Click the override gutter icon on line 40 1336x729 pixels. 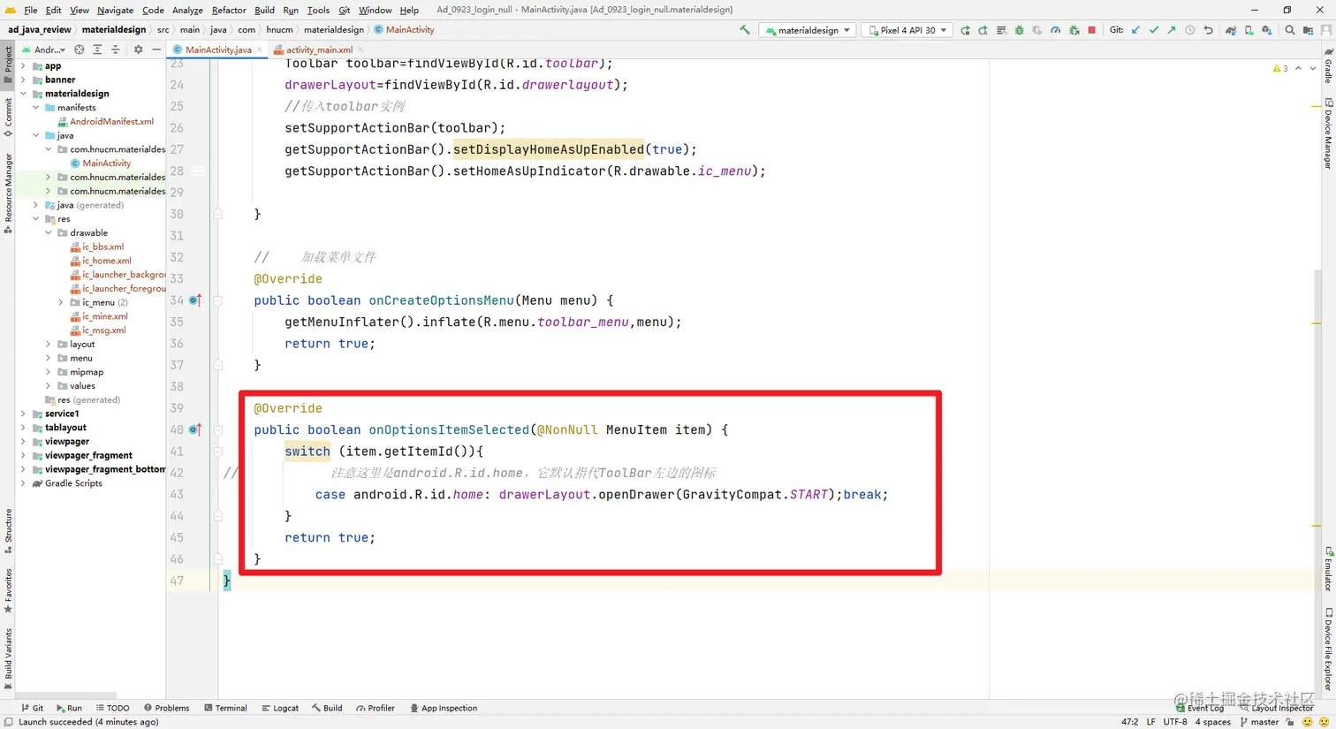tap(195, 429)
